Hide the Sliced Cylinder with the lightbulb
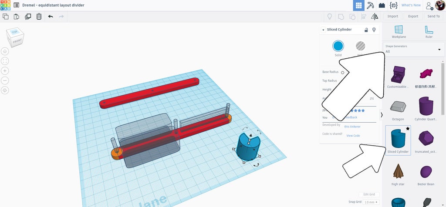Image resolution: width=446 pixels, height=207 pixels. point(374,30)
